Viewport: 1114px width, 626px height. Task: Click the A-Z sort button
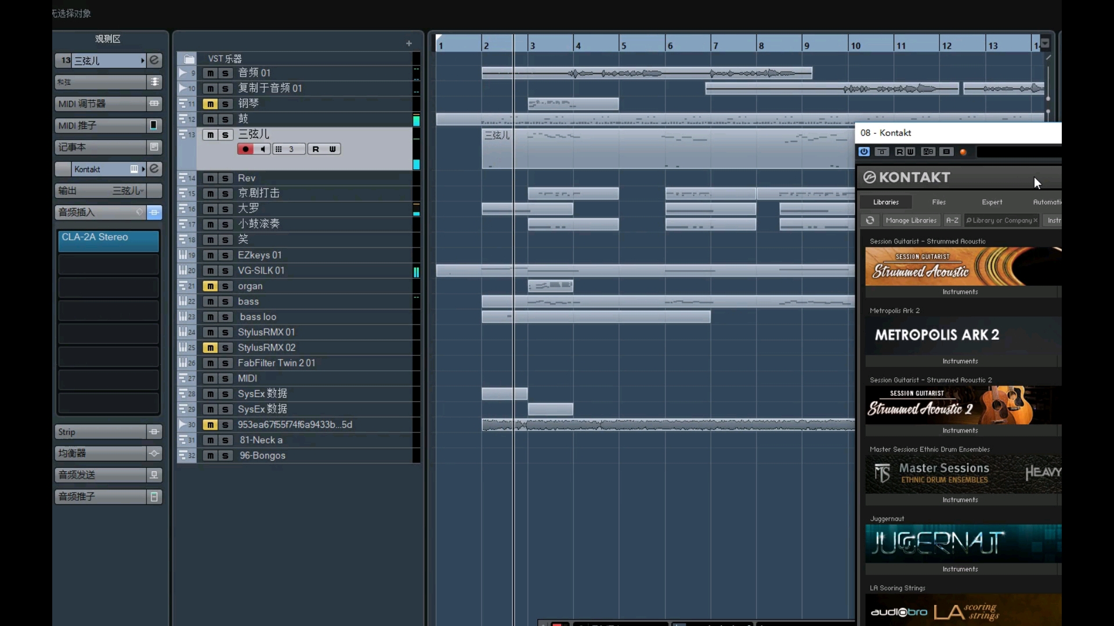952,220
